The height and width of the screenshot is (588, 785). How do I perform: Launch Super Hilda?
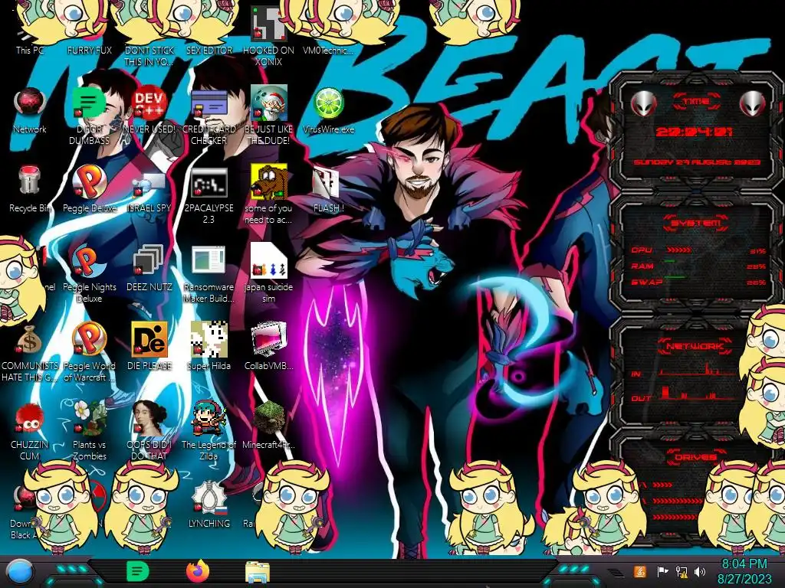pos(209,339)
